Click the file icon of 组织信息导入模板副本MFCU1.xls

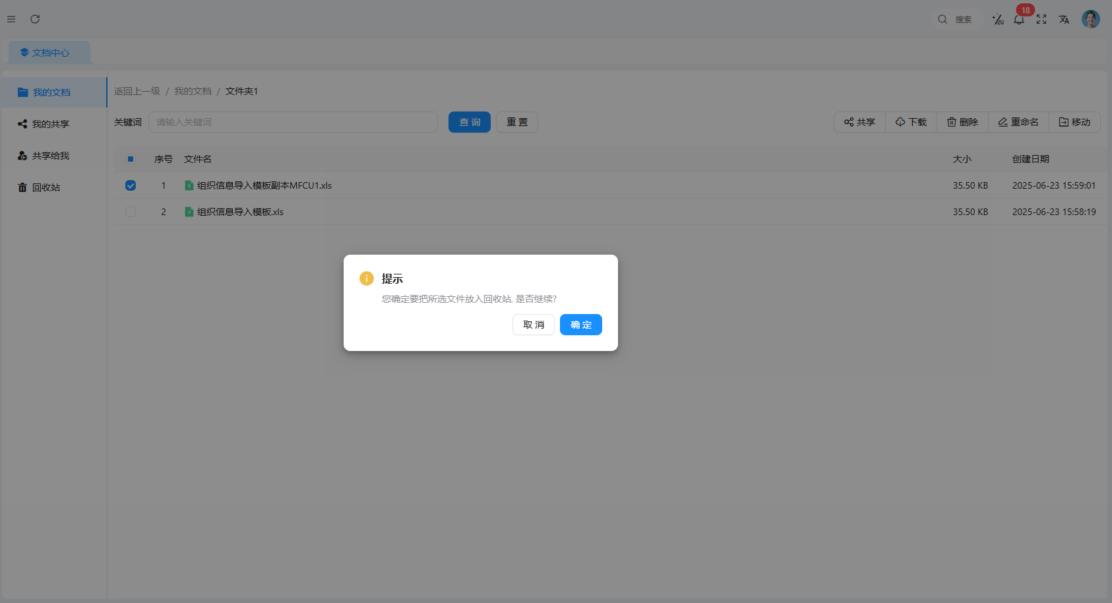pyautogui.click(x=189, y=185)
